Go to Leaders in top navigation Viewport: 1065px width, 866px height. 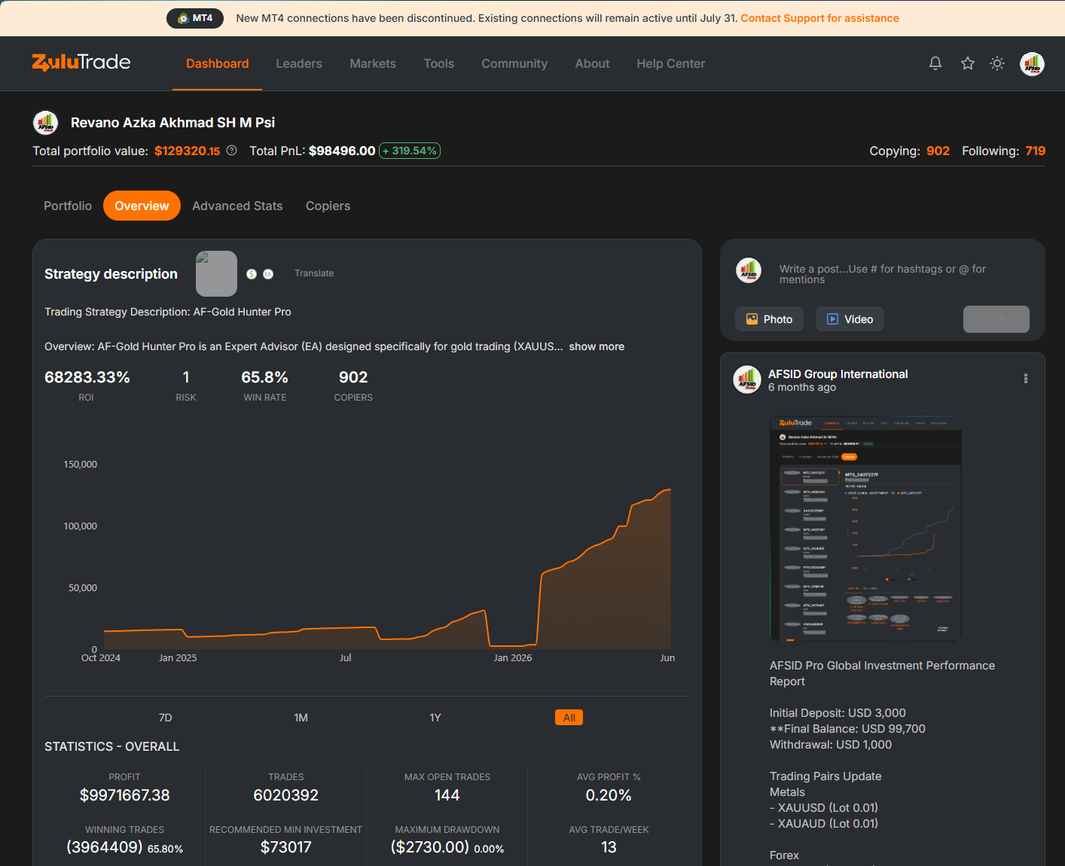point(299,64)
